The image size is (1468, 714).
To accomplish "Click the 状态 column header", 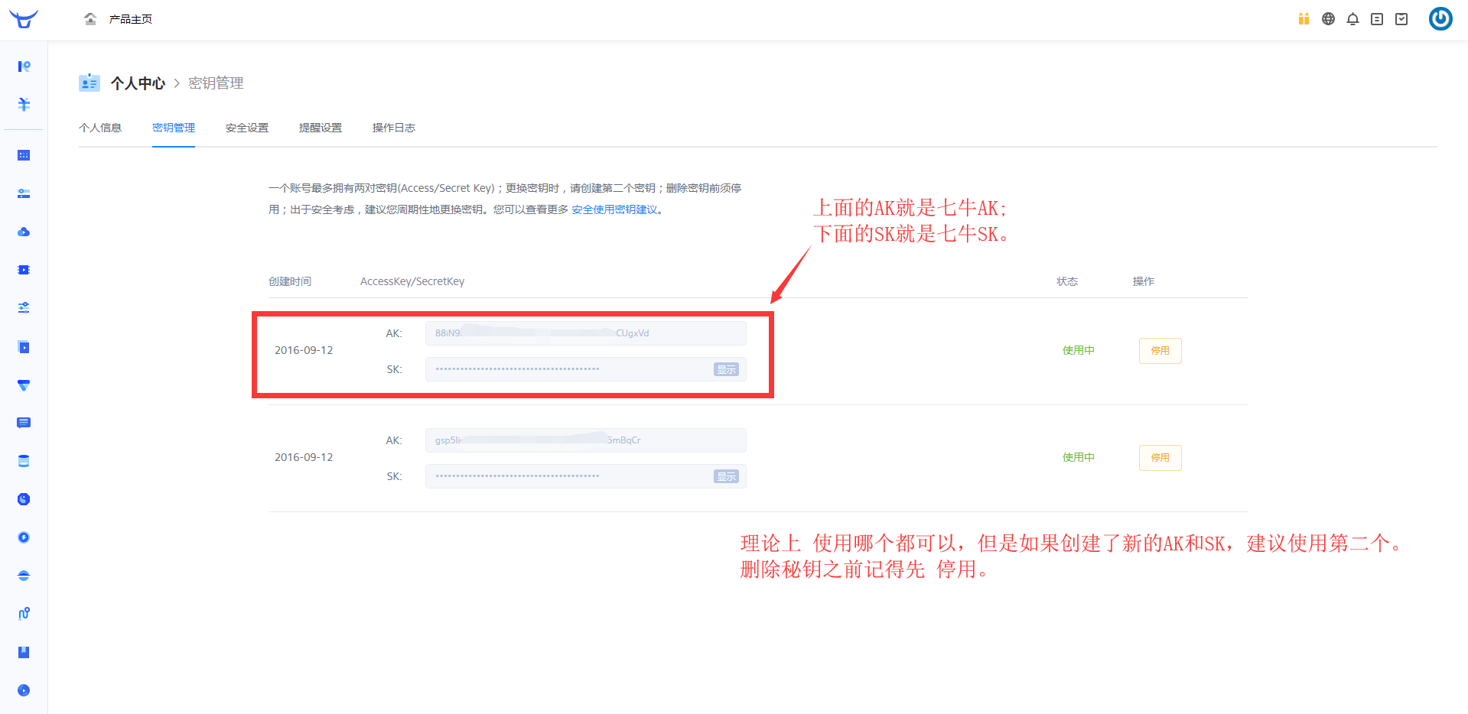I will (x=1067, y=281).
